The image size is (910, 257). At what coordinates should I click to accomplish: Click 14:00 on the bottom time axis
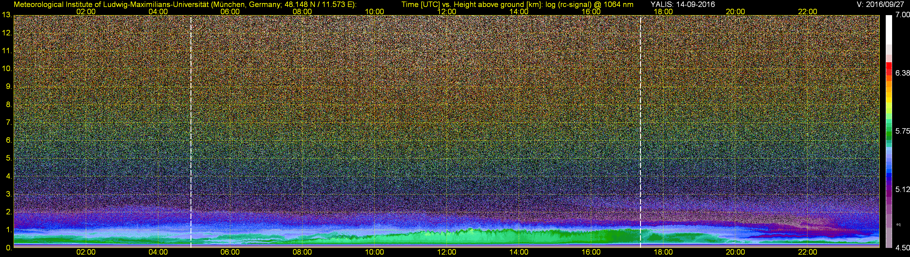tap(519, 252)
